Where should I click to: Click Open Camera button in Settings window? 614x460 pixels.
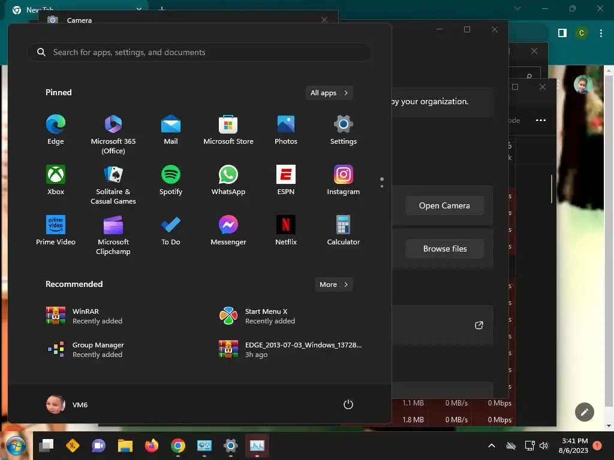[x=444, y=205]
